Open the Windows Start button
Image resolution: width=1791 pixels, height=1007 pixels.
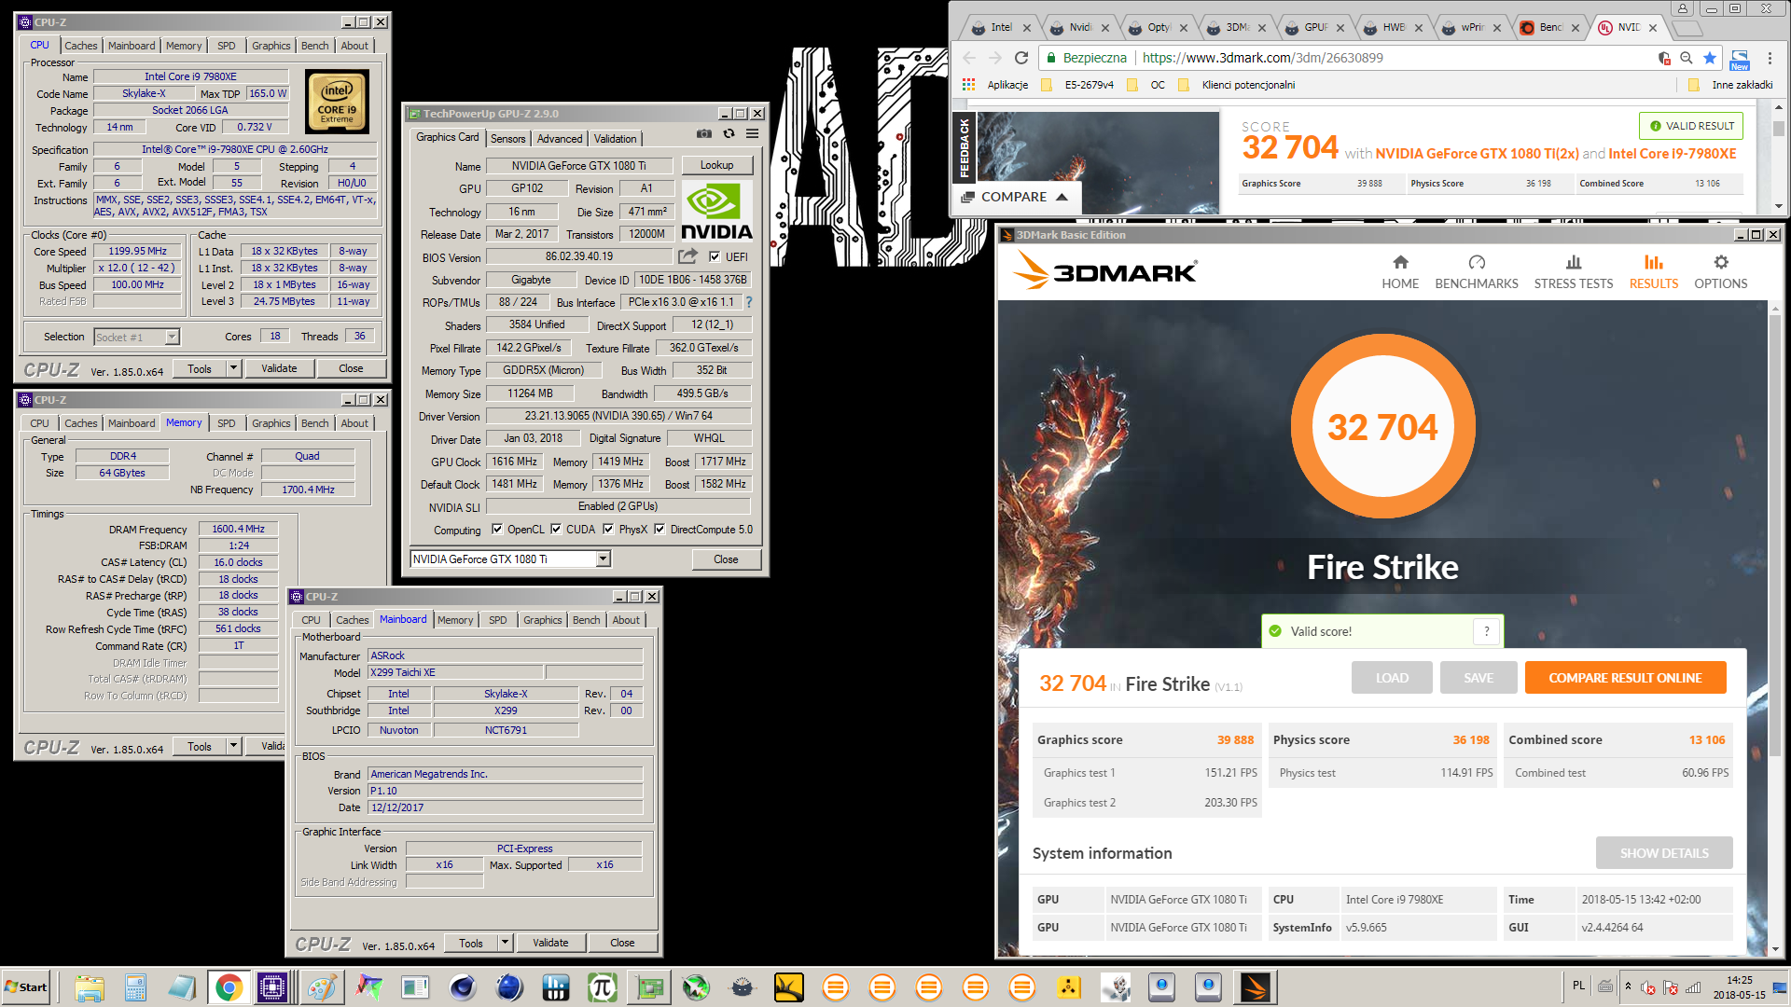click(26, 987)
